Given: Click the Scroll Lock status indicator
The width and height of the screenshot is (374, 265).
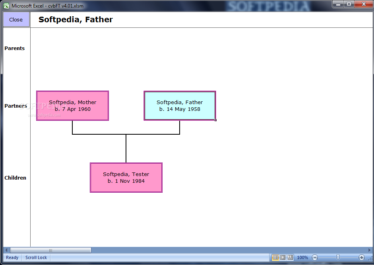Looking at the screenshot, I should (x=36, y=257).
